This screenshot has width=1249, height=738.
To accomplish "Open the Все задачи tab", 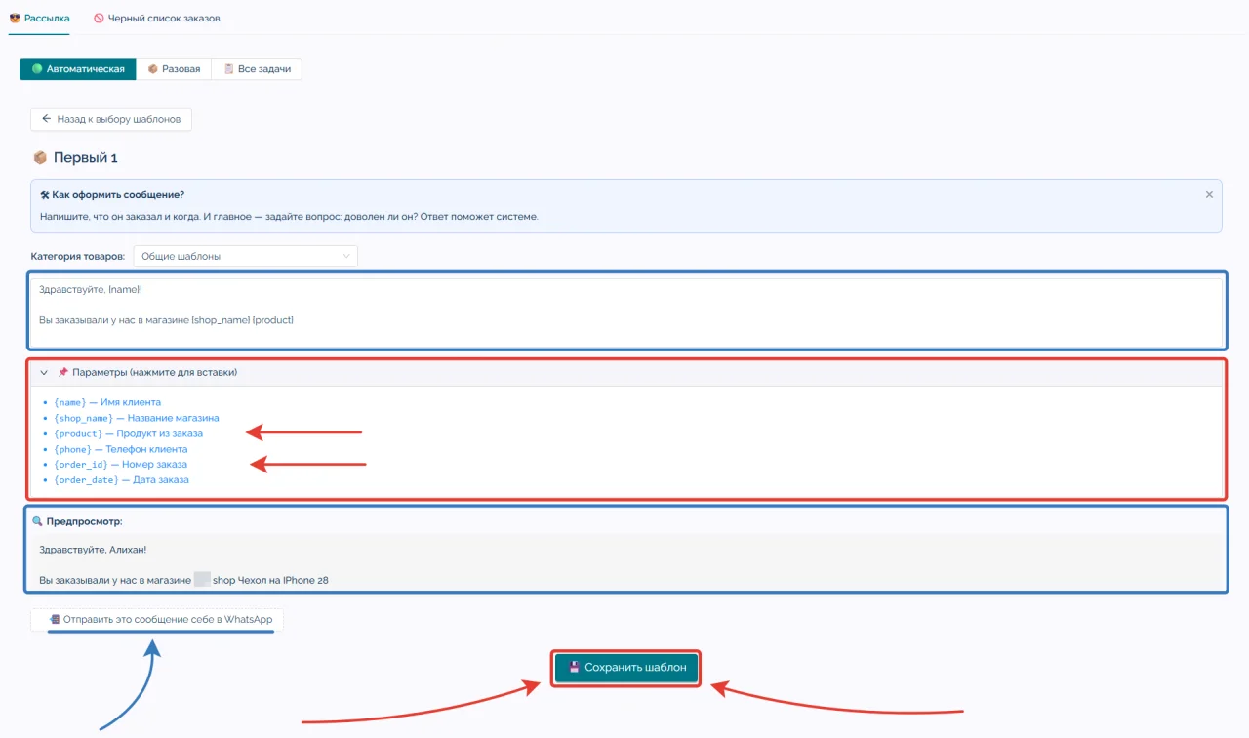I will pos(257,69).
